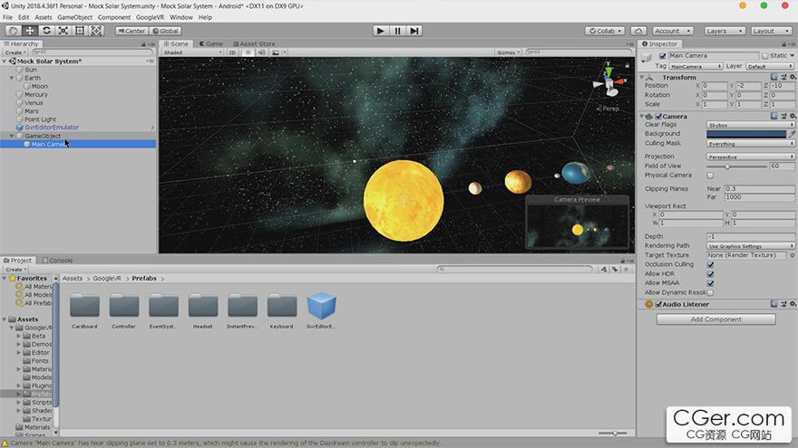Click the Play button
The image size is (798, 448).
coord(380,31)
